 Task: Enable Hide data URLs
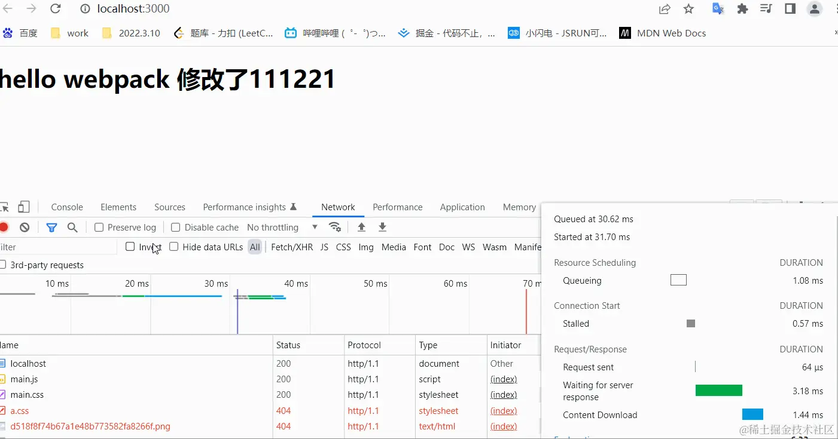(174, 247)
